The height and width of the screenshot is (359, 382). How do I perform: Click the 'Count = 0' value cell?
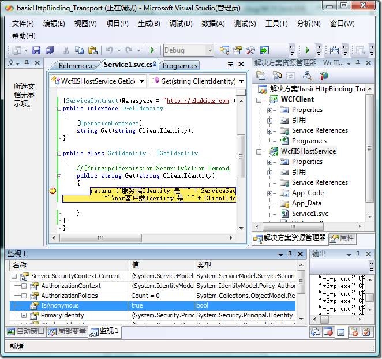click(x=161, y=296)
